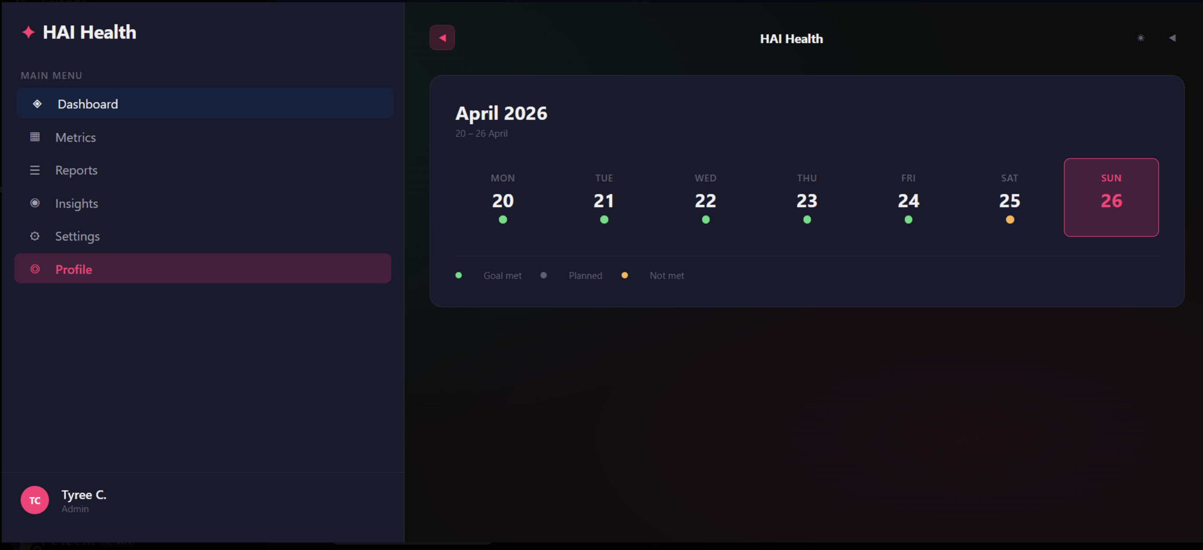Click the Profile ring icon
1203x550 pixels.
click(35, 269)
